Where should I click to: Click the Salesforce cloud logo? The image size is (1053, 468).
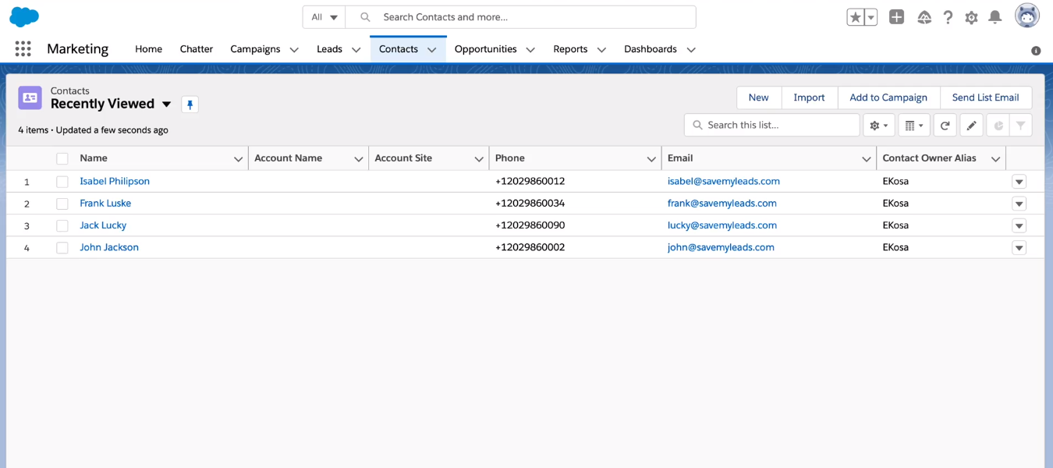tap(24, 16)
